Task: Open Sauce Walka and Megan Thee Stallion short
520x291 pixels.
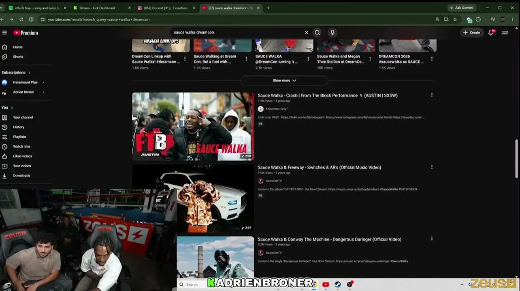Action: [x=341, y=59]
